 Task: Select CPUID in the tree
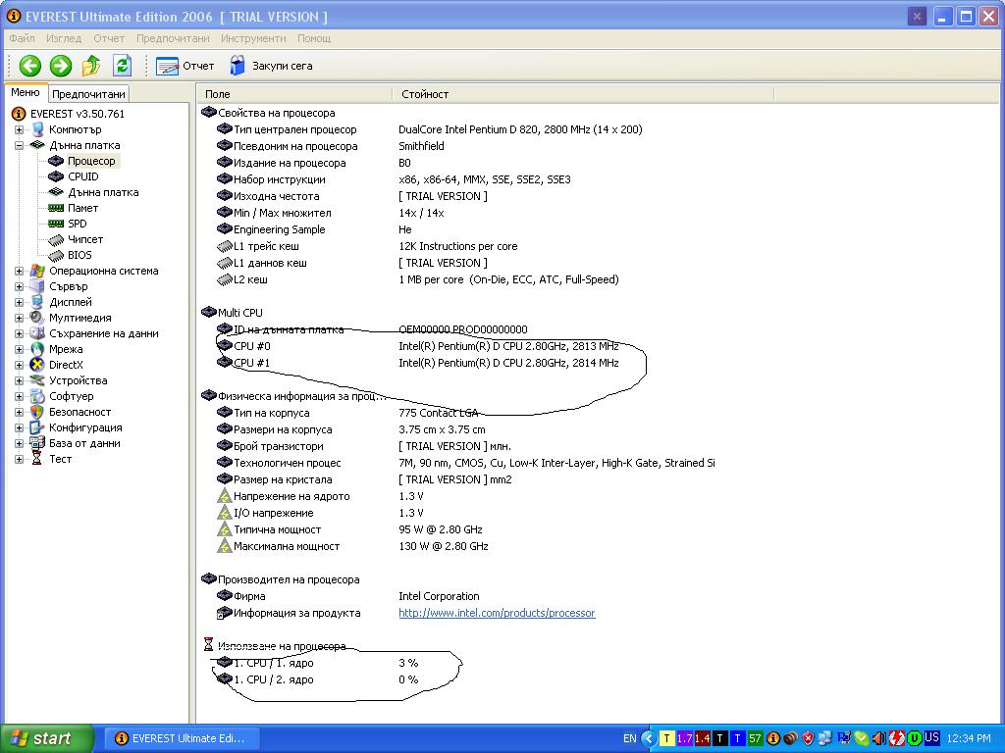coord(82,176)
